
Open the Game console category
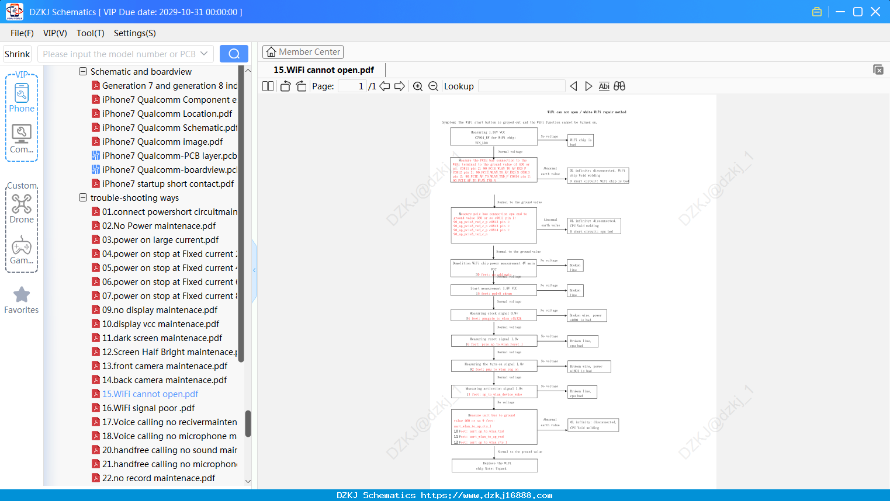[x=22, y=250]
